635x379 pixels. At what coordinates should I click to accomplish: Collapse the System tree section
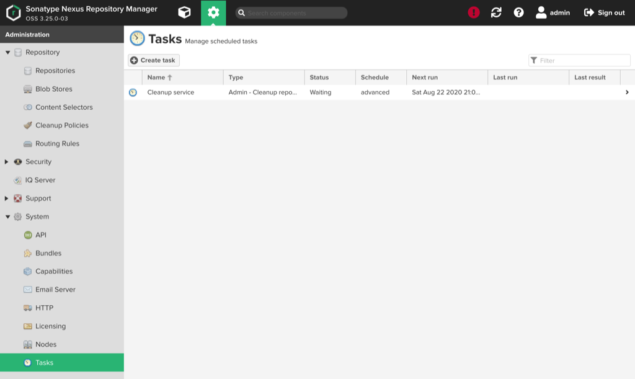[7, 217]
